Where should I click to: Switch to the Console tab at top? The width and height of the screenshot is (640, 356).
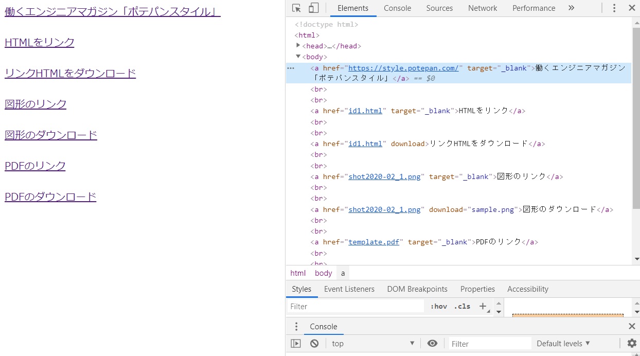(398, 8)
